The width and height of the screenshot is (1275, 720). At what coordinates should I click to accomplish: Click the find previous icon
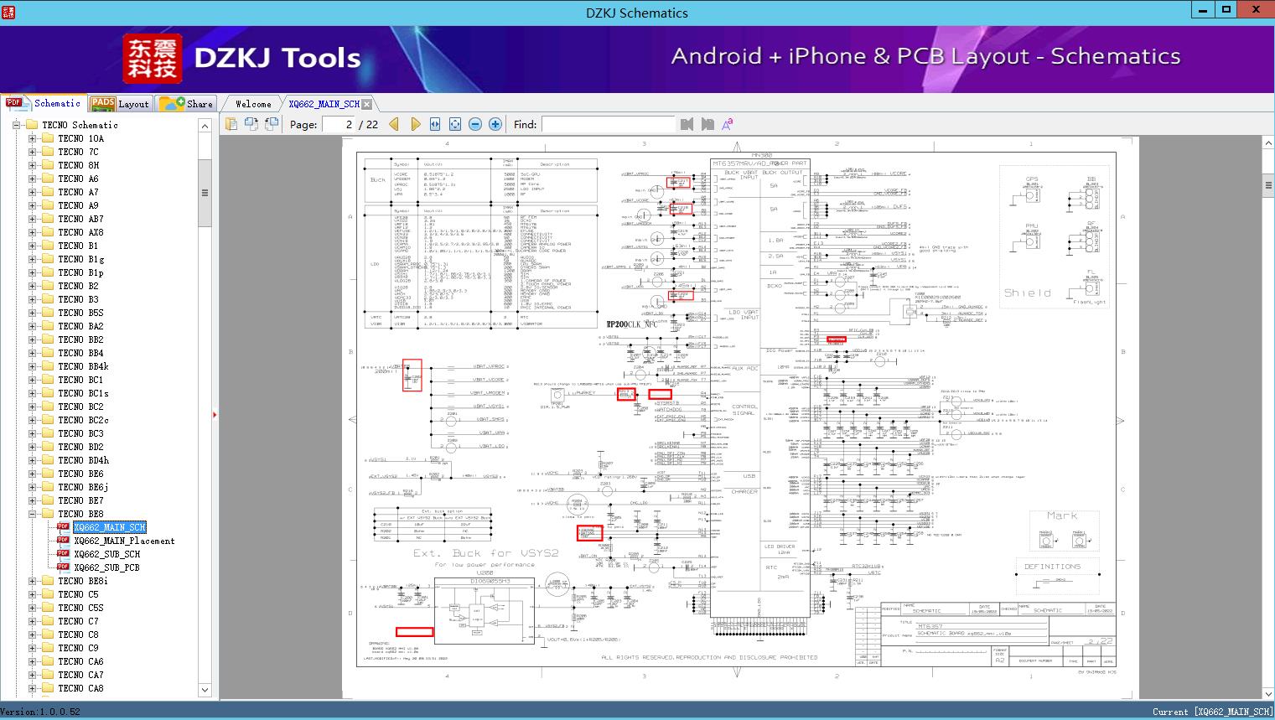687,124
